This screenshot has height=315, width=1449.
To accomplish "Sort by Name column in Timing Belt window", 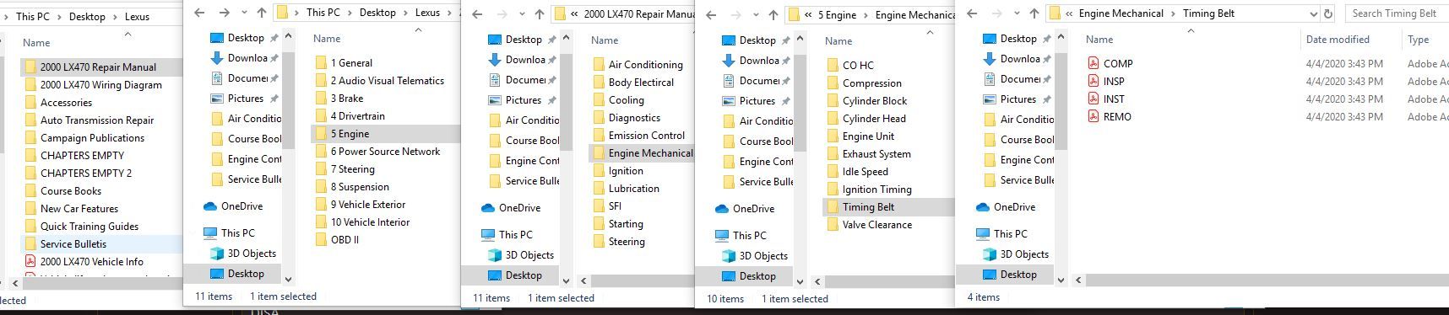I will (x=1099, y=39).
